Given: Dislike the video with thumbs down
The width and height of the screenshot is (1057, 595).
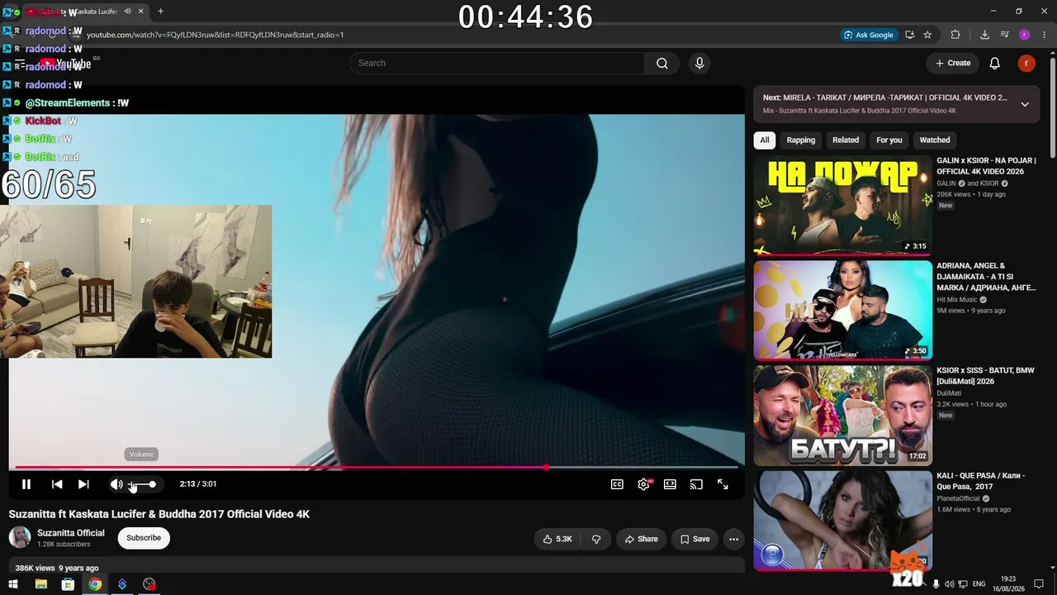Looking at the screenshot, I should click(596, 539).
